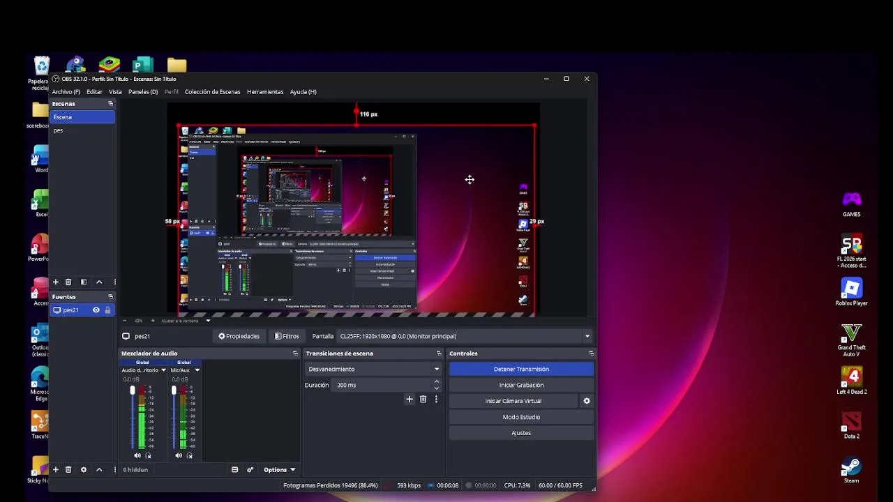Open Roblox Player desktop shortcut
893x502 pixels.
coord(851,291)
